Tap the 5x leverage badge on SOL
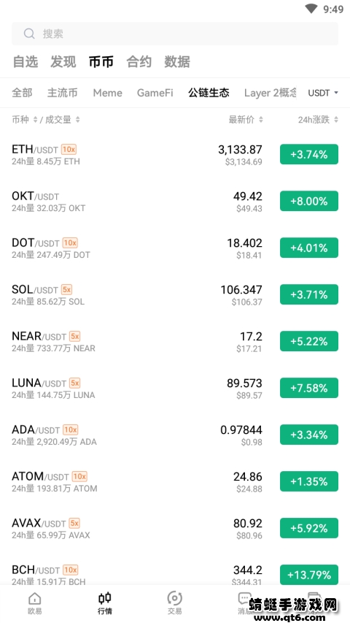Image resolution: width=350 pixels, height=623 pixels. [66, 290]
